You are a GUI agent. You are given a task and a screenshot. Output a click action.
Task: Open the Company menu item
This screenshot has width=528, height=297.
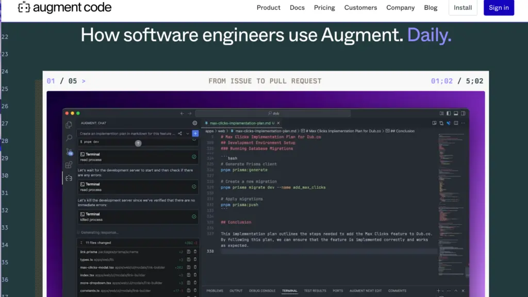(400, 7)
